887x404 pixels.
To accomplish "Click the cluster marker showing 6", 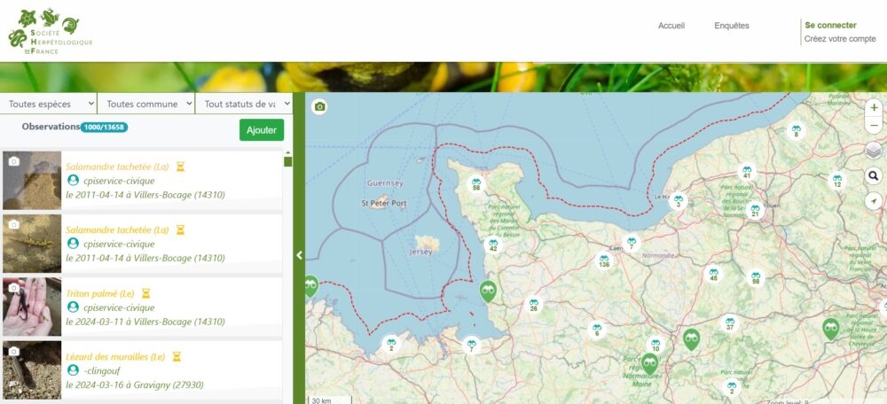I will click(597, 330).
